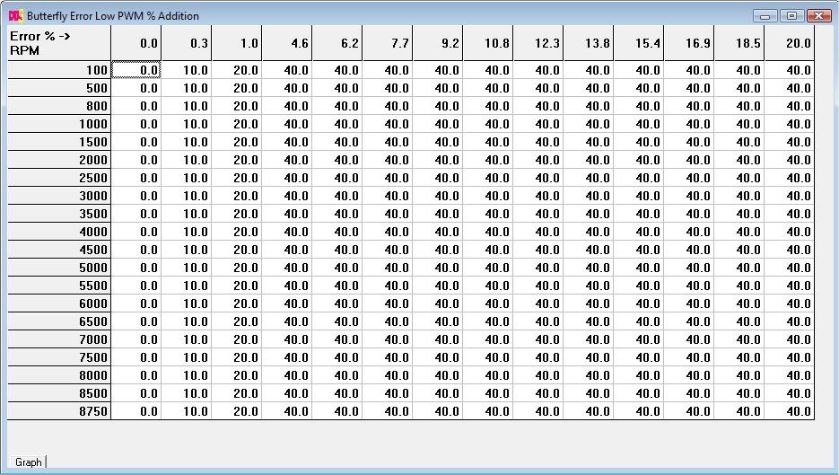Select the 10.8 error column header
Viewport: 839px width, 475px height.
click(x=488, y=42)
